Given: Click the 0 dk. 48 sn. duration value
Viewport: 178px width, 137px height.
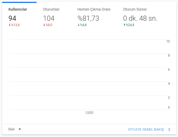Looking at the screenshot, I should click(x=140, y=18).
